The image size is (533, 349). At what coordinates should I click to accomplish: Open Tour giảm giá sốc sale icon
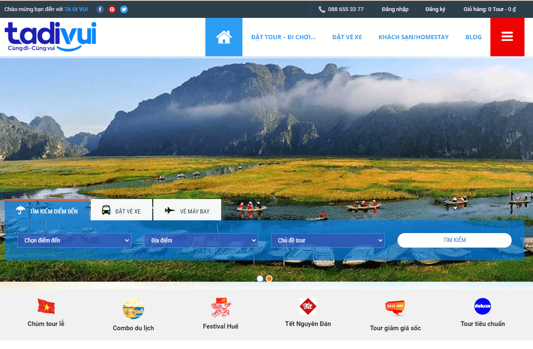(395, 306)
